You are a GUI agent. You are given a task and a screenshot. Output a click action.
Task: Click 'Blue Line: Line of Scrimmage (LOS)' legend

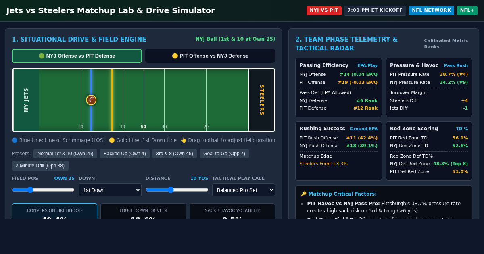pyautogui.click(x=58, y=140)
